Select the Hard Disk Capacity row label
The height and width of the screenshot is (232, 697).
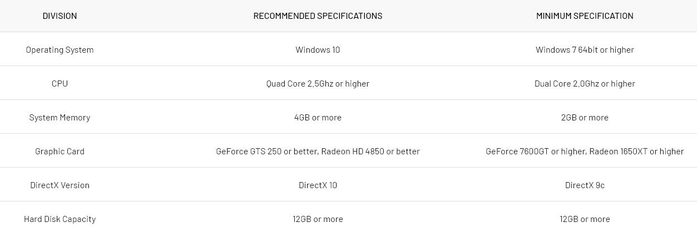click(x=60, y=219)
